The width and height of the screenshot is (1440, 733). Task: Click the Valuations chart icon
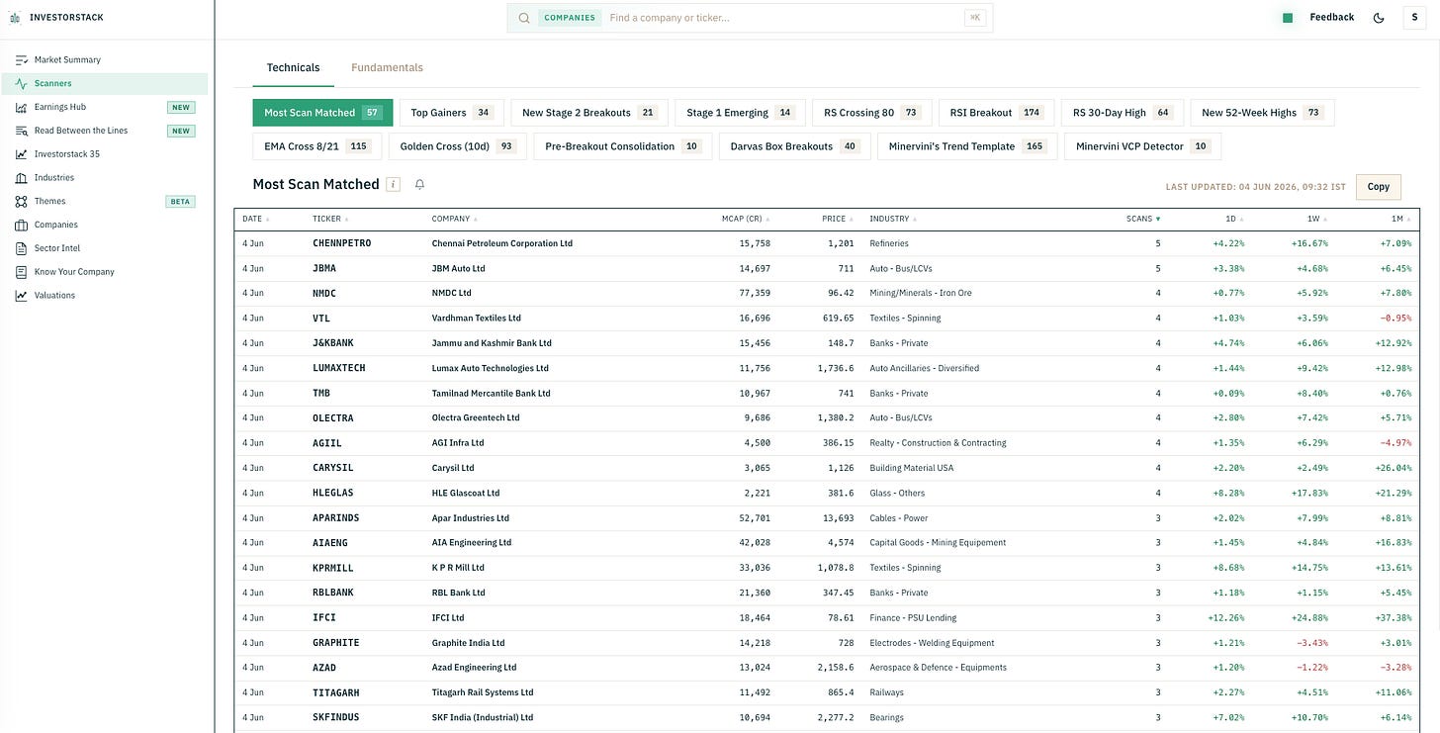coord(22,296)
